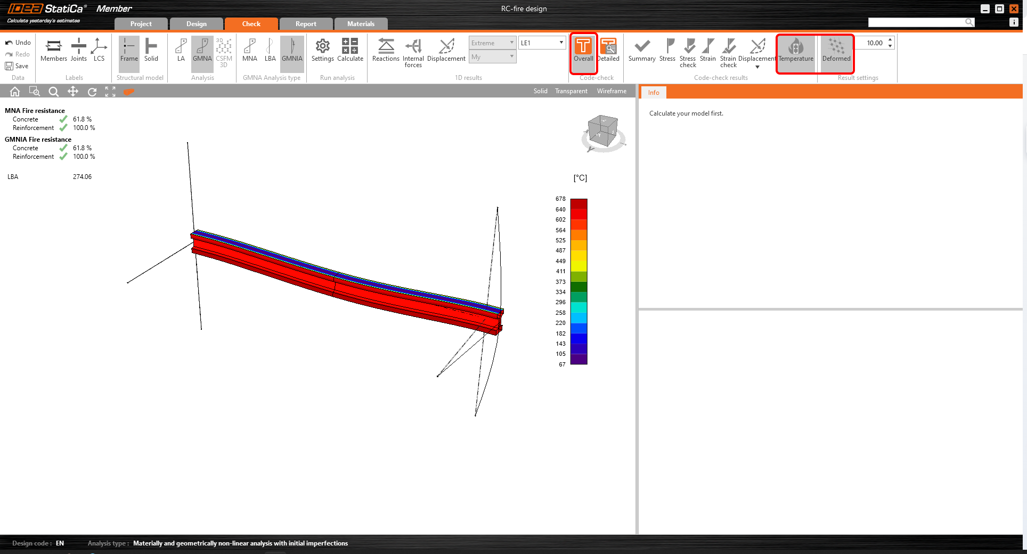Click the Calculate icon in Run analysis
Viewport: 1027px width, 554px height.
pos(350,50)
